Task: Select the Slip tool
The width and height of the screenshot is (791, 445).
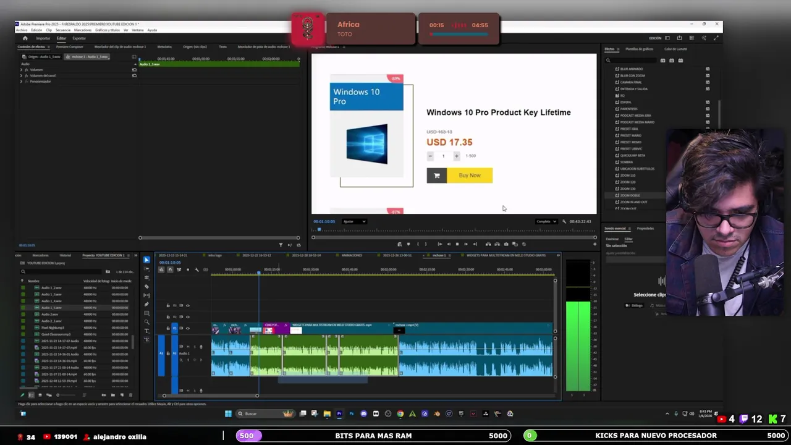Action: tap(146, 295)
